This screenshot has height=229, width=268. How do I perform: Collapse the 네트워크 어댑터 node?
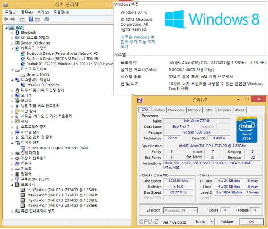click(12, 49)
